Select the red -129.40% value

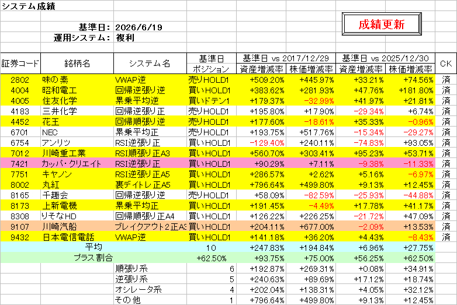(261, 143)
